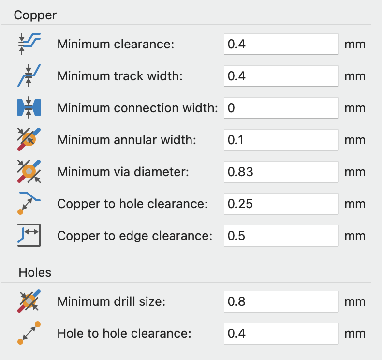Edit the Copper to edge clearance field
The image size is (382, 360).
tap(281, 236)
